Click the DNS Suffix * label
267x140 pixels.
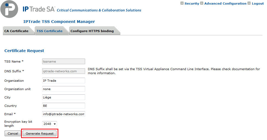click(14, 71)
